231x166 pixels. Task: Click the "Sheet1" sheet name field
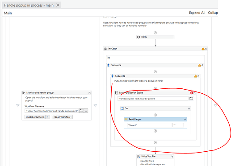[x=150, y=125]
